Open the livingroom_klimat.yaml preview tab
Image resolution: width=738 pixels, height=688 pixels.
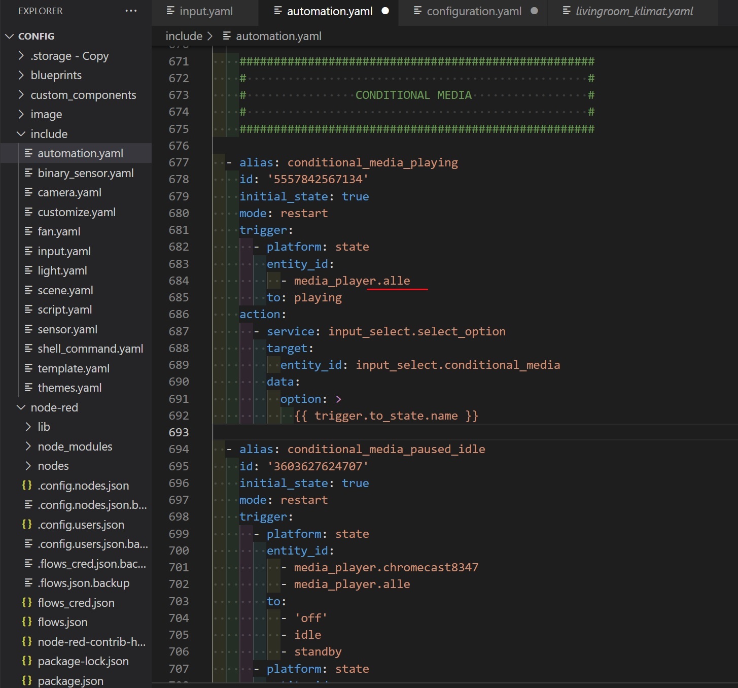coord(634,11)
